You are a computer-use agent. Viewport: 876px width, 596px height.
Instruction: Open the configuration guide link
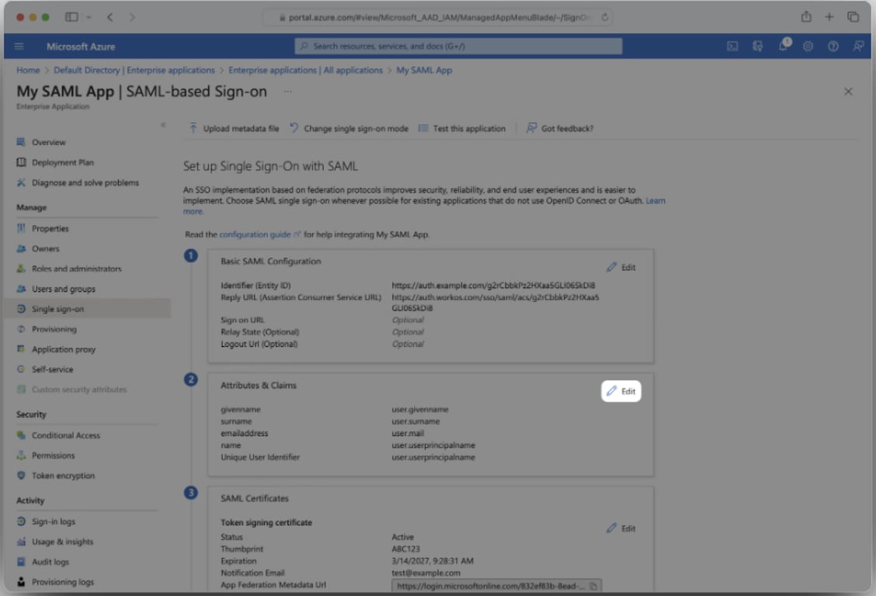point(260,234)
